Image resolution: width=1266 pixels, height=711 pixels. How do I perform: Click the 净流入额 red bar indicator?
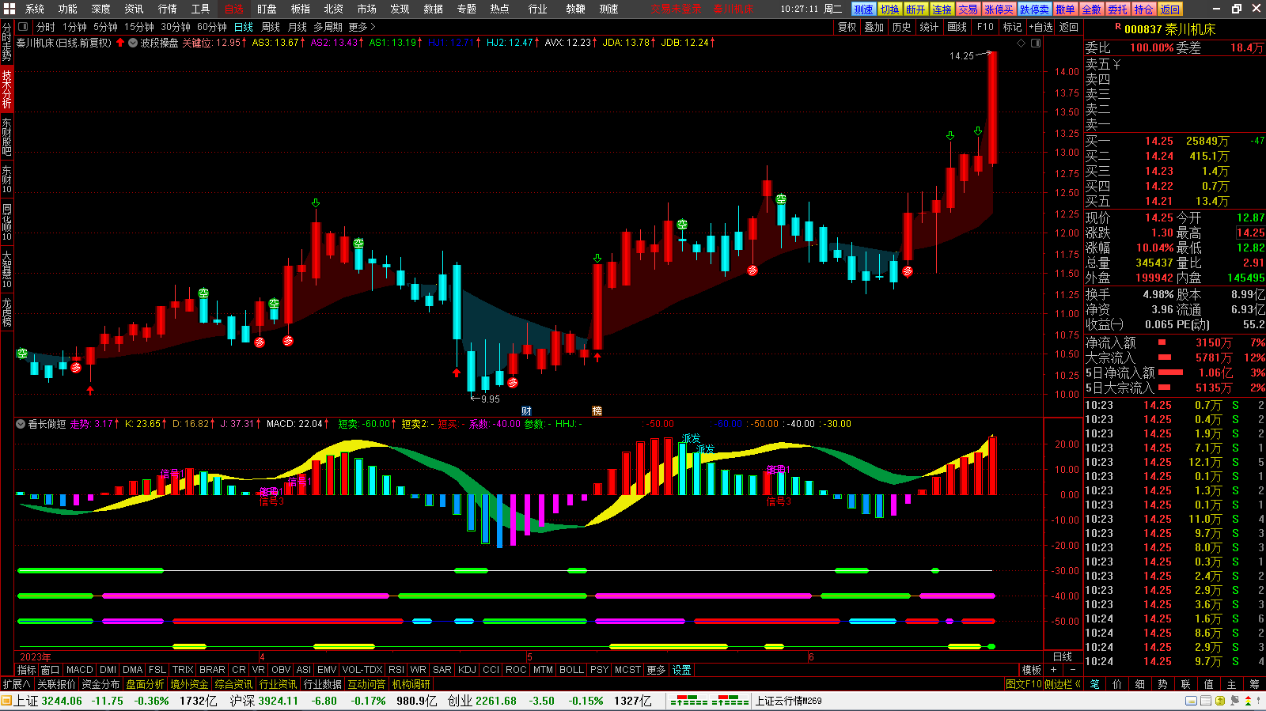[1162, 342]
